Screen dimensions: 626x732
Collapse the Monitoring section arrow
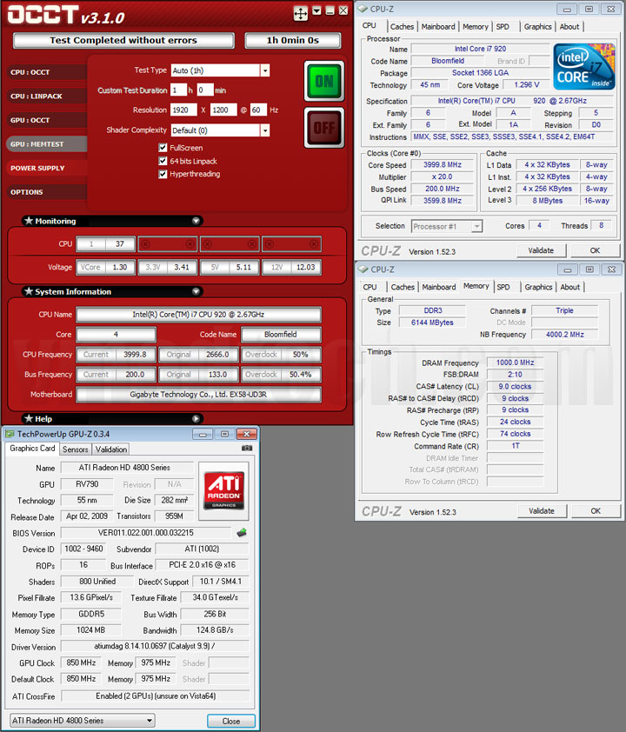click(196, 221)
